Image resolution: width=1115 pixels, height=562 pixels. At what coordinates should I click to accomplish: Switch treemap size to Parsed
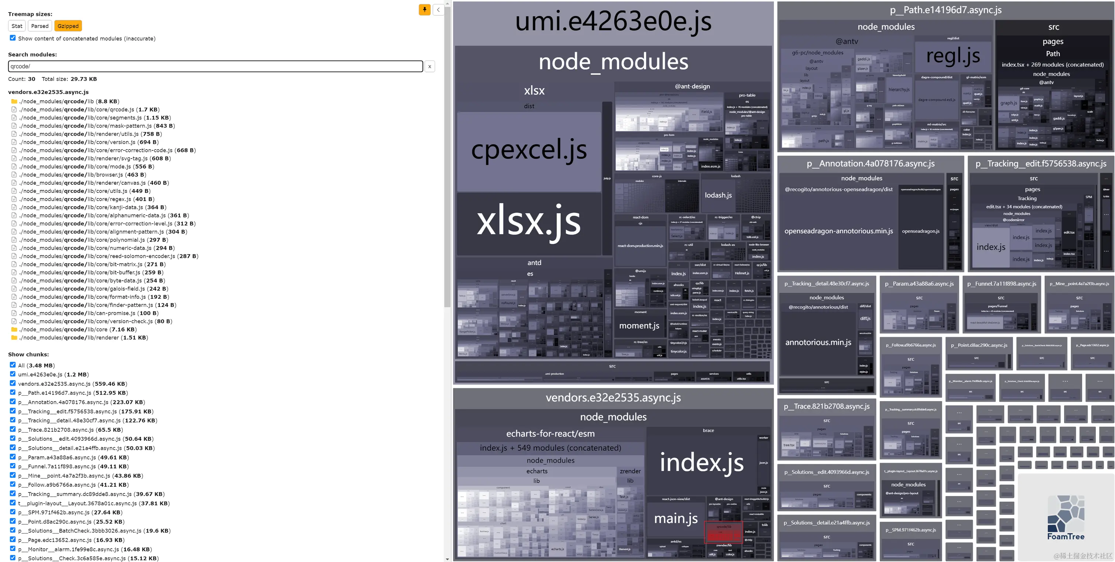pyautogui.click(x=40, y=26)
